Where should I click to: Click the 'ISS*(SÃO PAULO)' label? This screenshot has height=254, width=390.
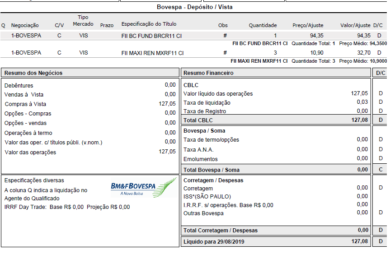pos(207,197)
